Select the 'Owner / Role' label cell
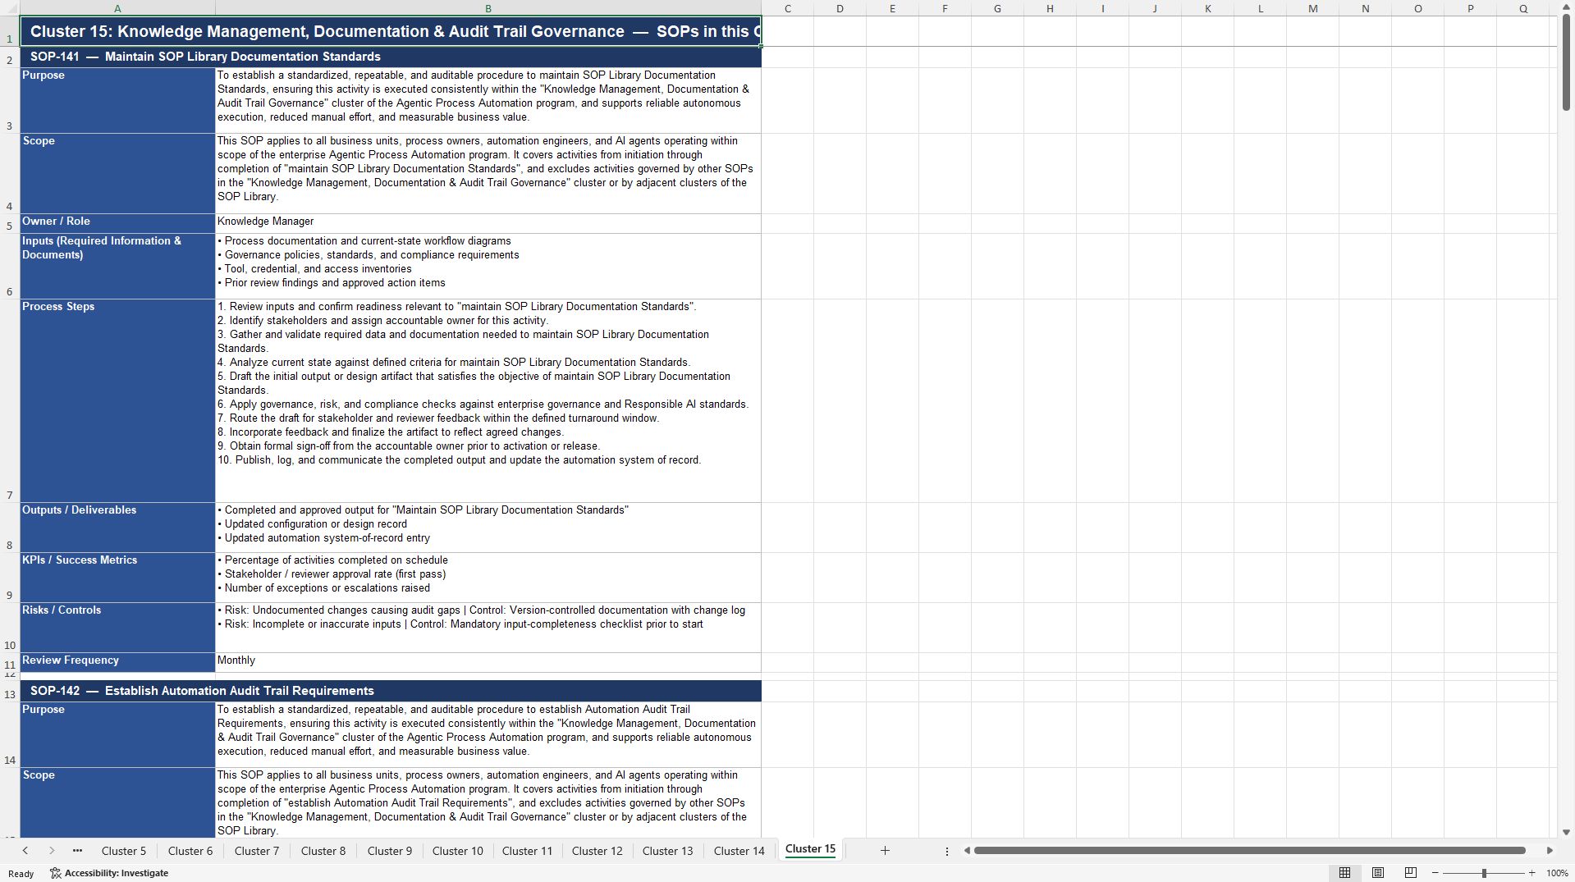Viewport: 1575px width, 882px height. (x=117, y=223)
